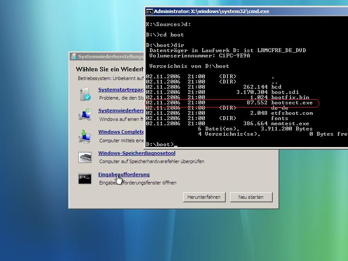Viewport: 348px width, 261px height.
Task: Click 'Computer auf Speicherhardwarefehler überprüfen' description
Action: click(x=151, y=161)
